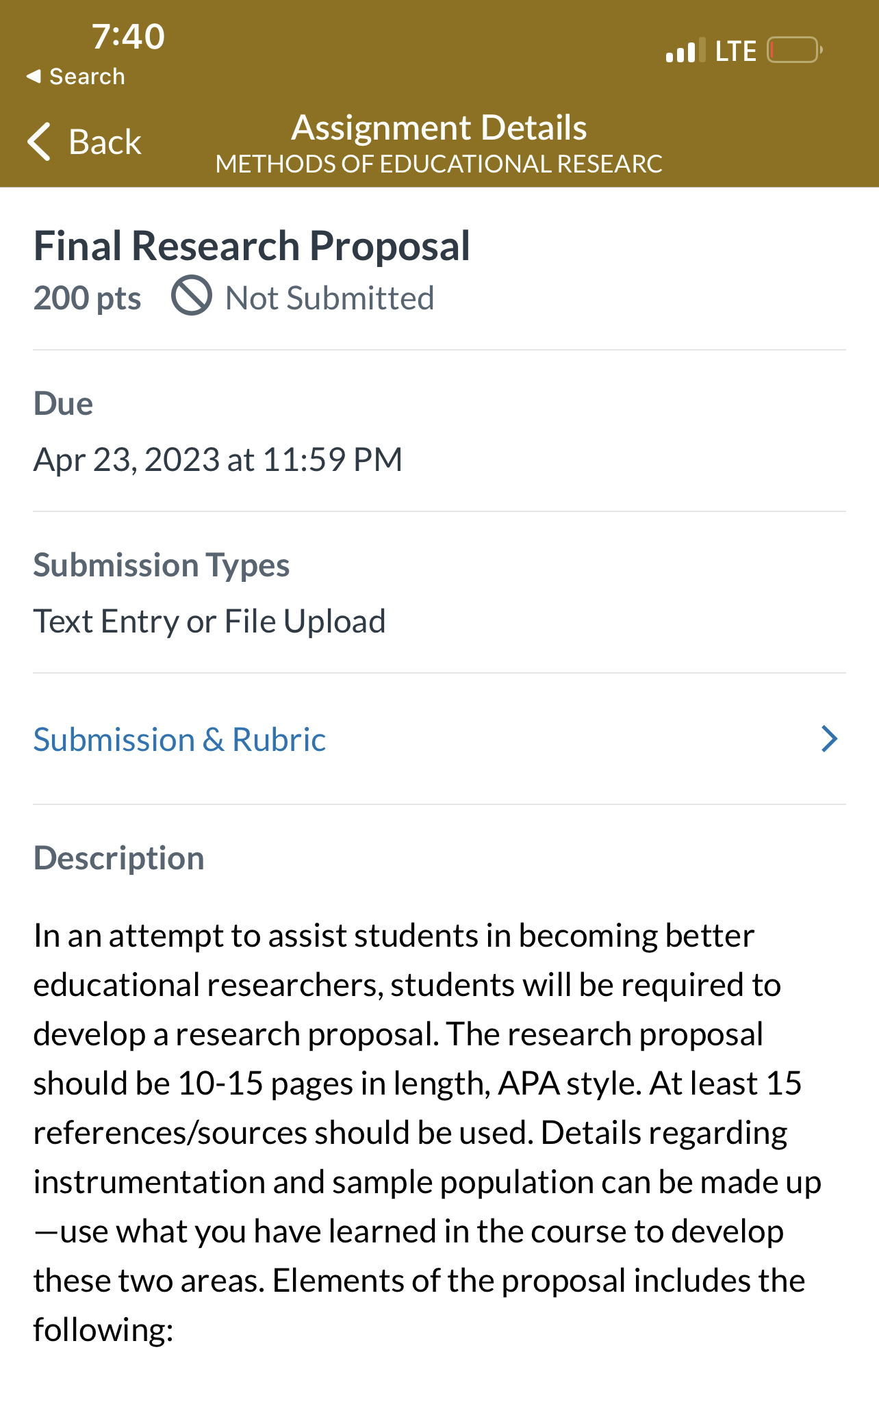This screenshot has height=1417, width=879.
Task: Tap the clock showing 7:40
Action: click(x=129, y=36)
